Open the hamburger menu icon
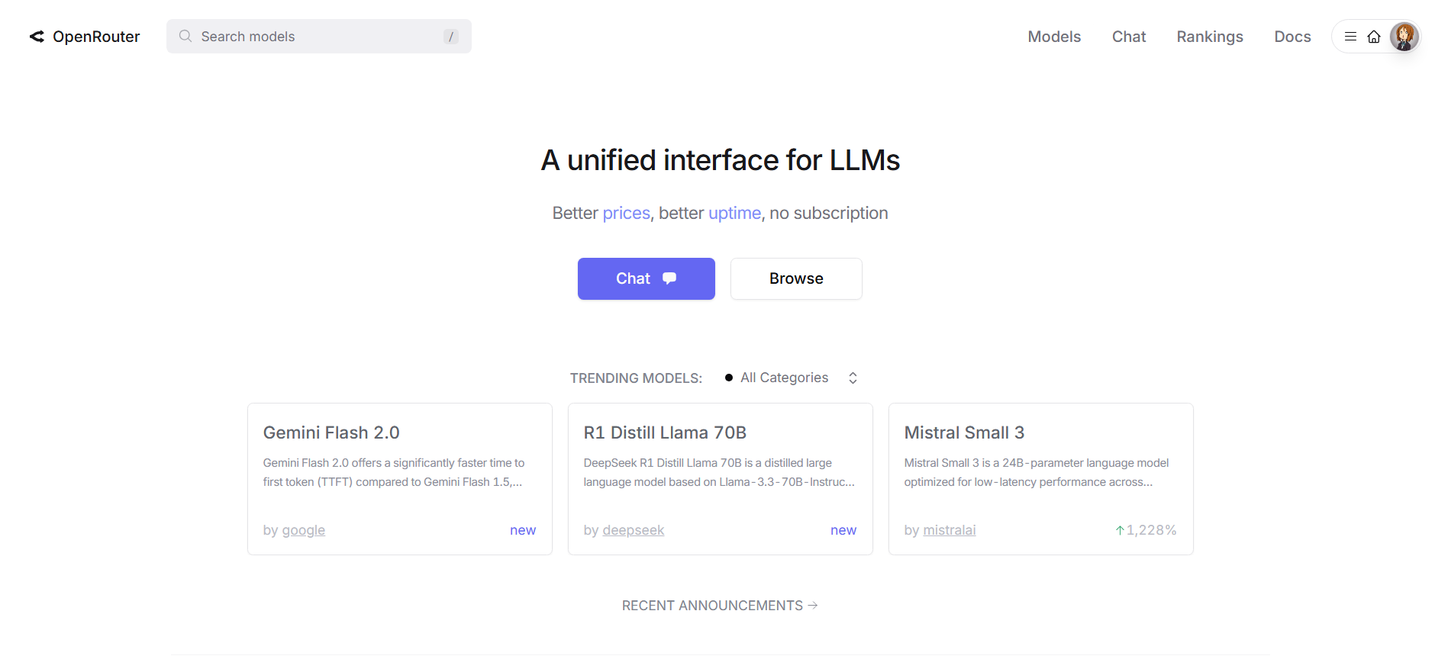Viewport: 1435px width, 672px height. 1350,37
